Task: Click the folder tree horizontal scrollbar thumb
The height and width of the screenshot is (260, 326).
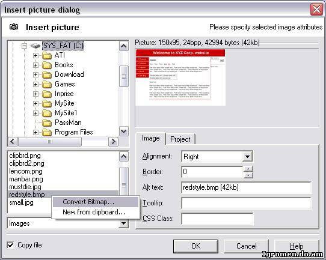Action: [50, 142]
